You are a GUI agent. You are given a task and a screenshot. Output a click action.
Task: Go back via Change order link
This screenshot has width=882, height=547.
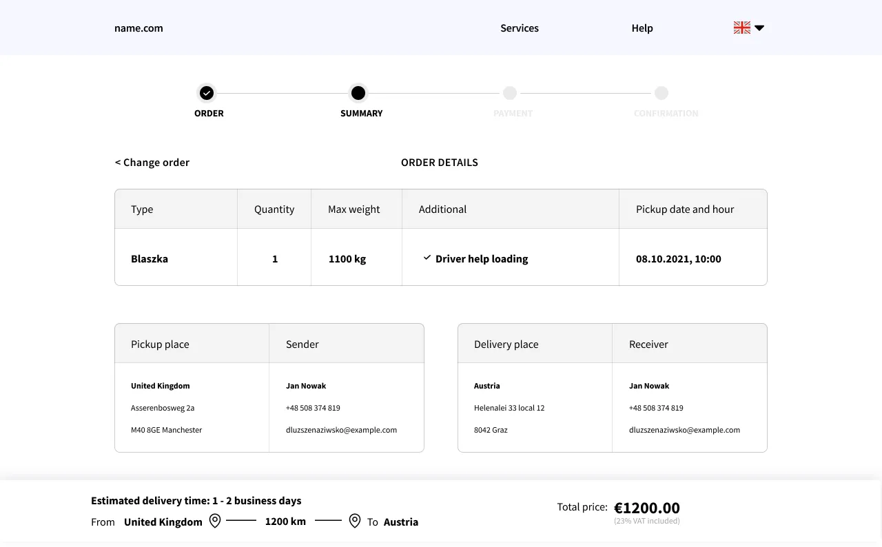152,163
